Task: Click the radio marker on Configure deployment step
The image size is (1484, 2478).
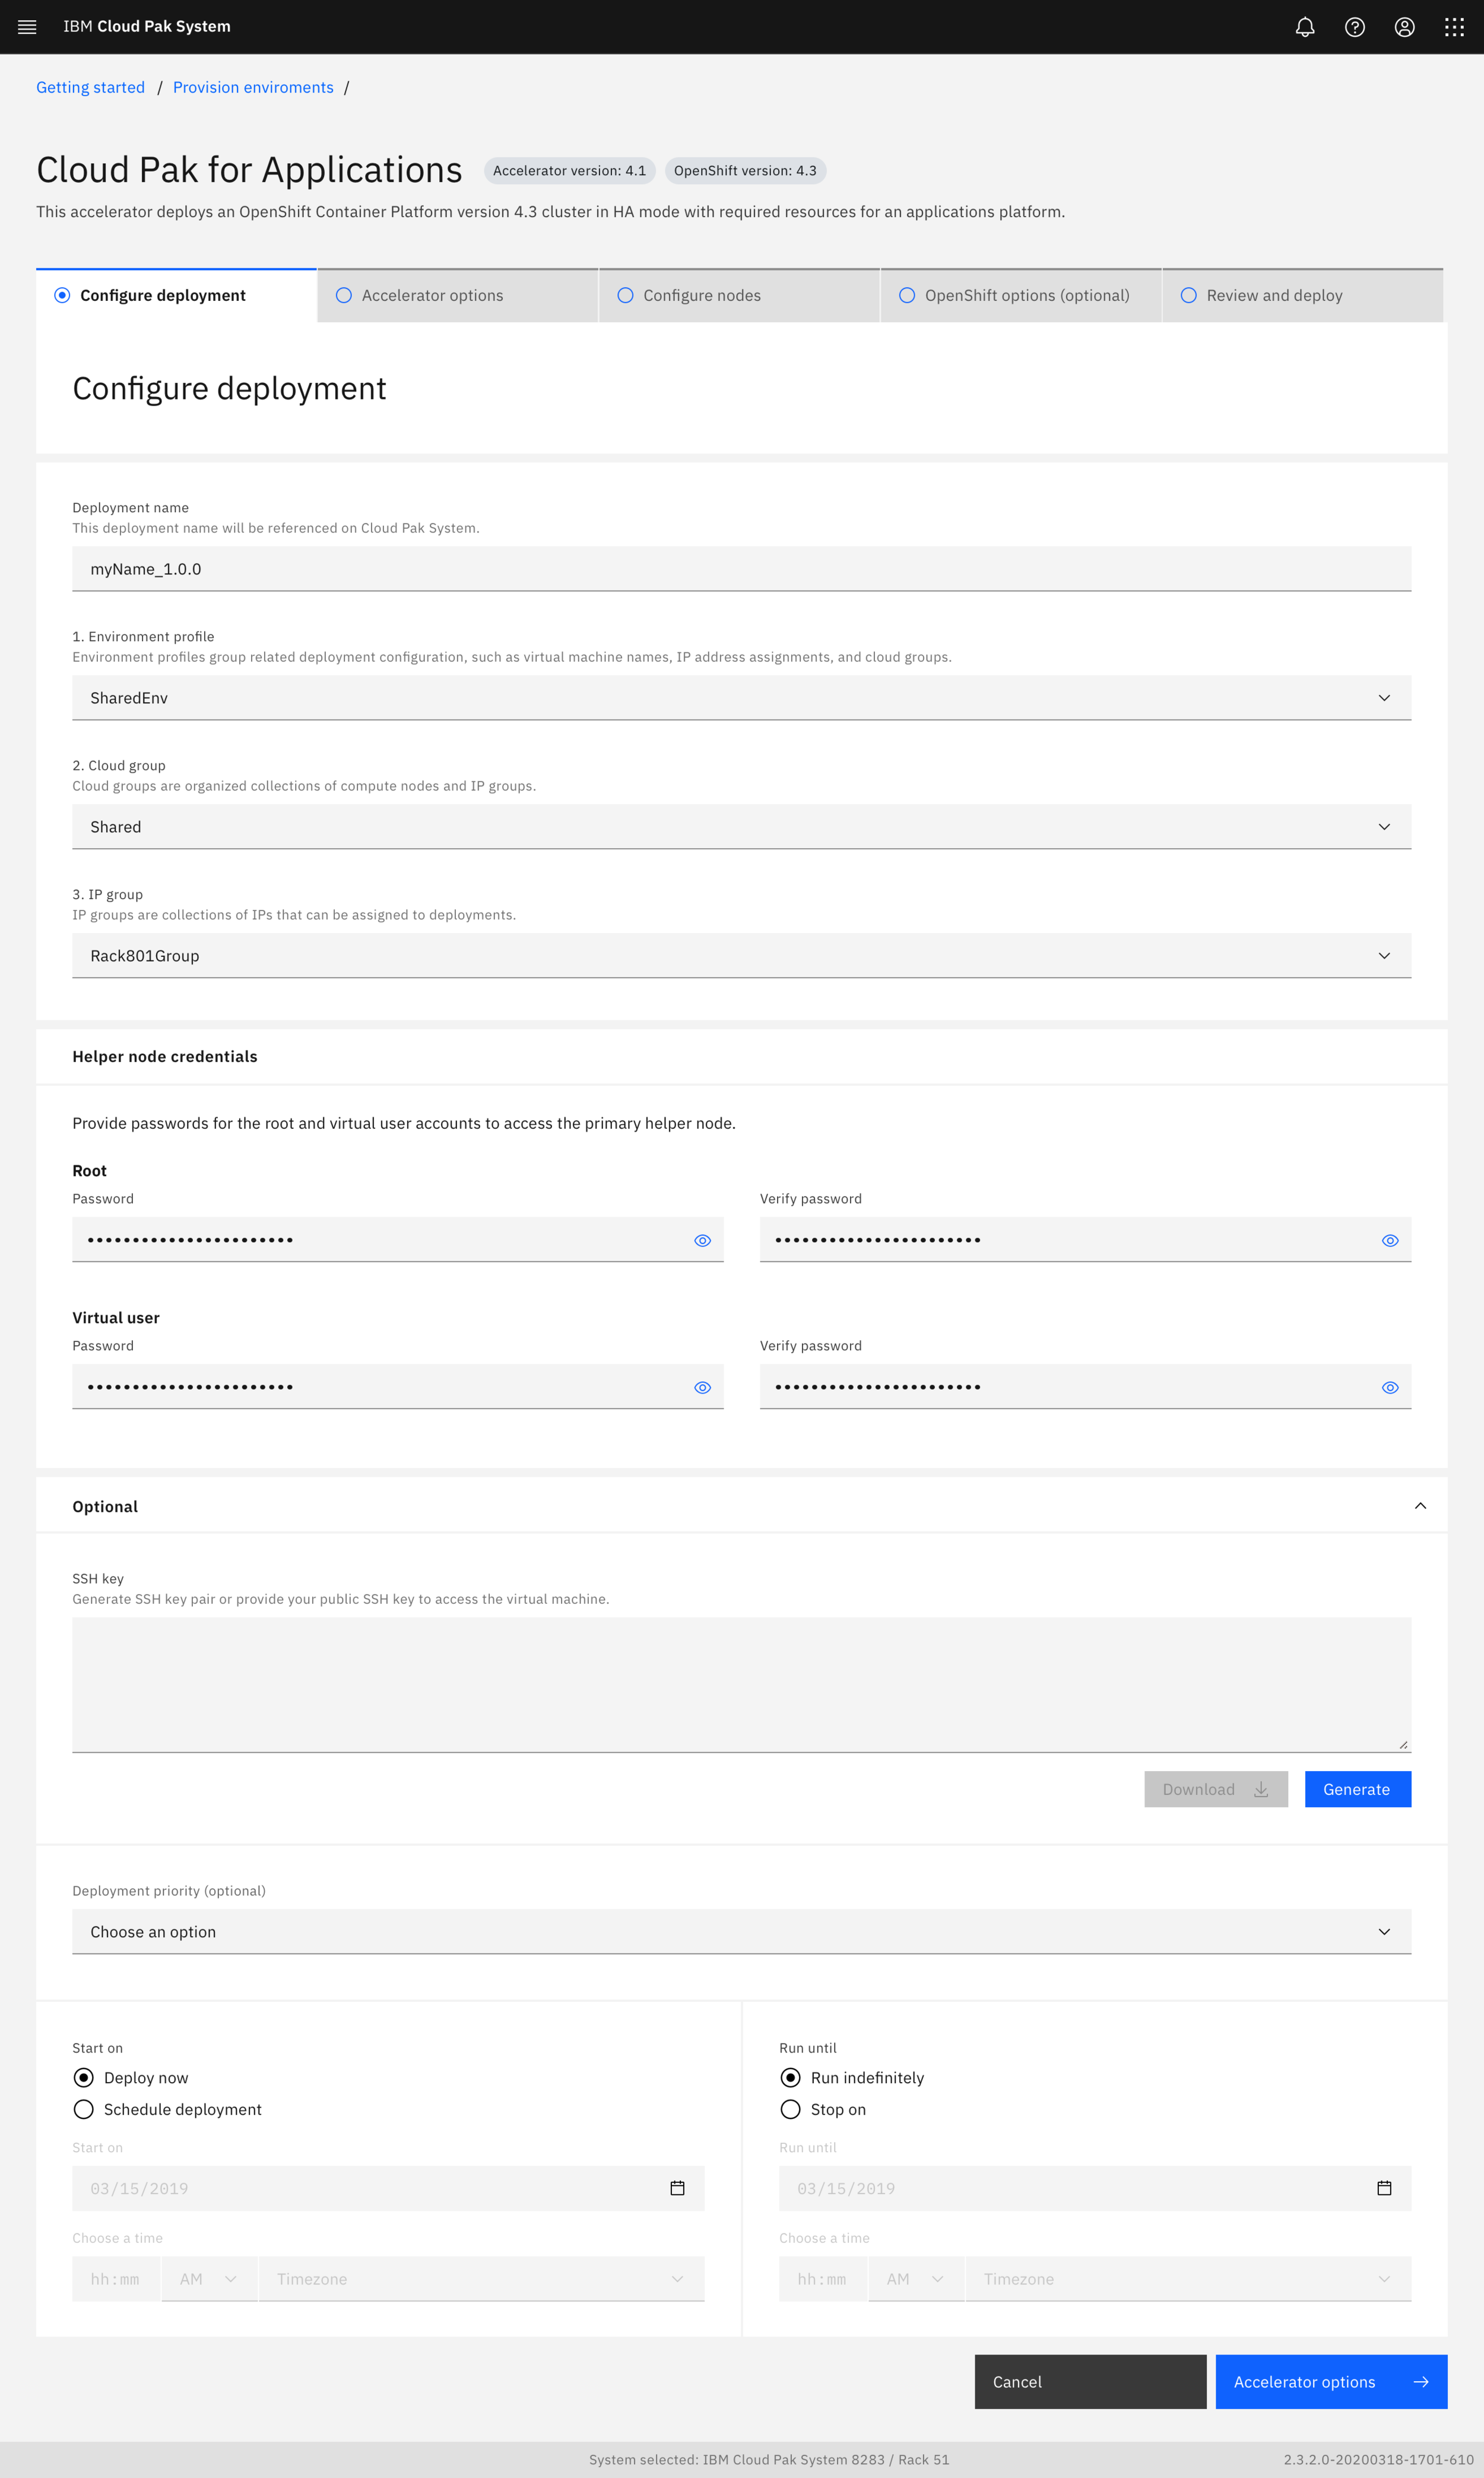Action: [62, 295]
